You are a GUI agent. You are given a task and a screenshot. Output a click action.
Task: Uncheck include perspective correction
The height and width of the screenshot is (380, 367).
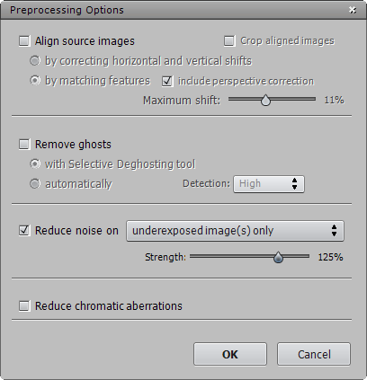pos(167,81)
